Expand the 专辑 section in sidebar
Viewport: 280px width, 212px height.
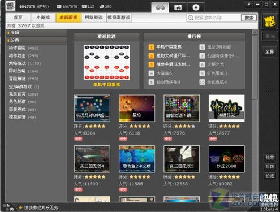[x=36, y=33]
